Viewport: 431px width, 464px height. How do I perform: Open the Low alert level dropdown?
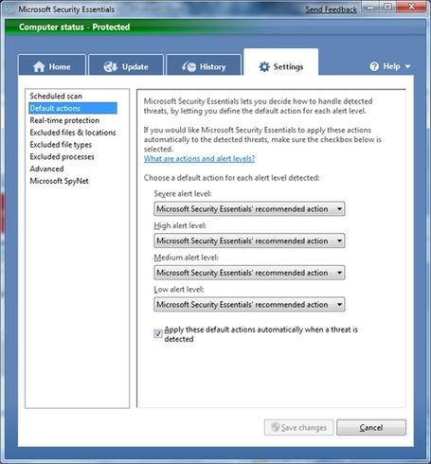[249, 305]
